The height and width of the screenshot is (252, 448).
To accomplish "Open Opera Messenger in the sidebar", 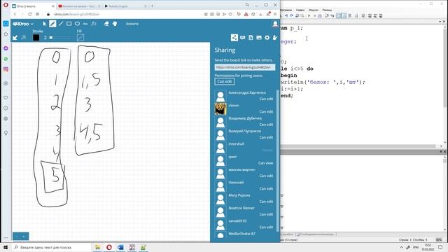I will point(6,48).
